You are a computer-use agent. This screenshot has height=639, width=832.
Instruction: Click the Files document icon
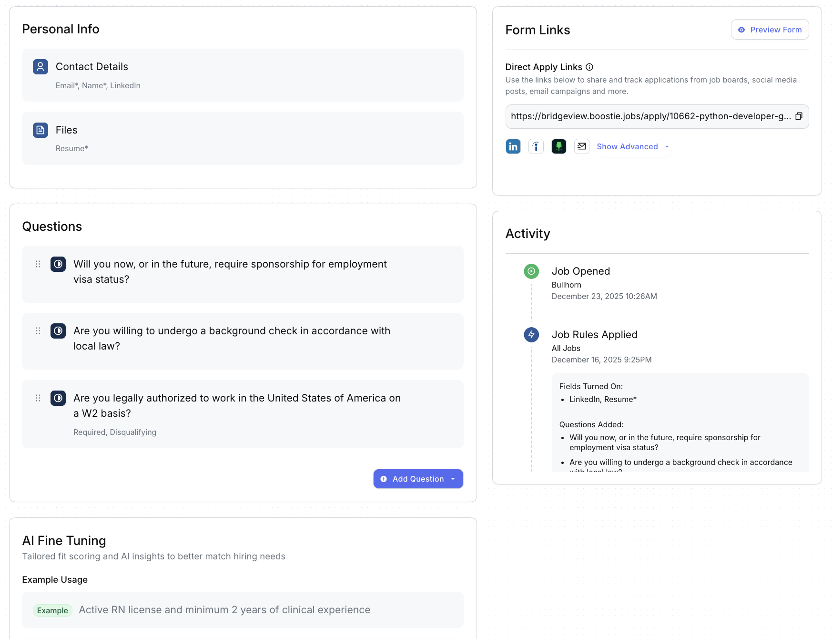point(41,130)
